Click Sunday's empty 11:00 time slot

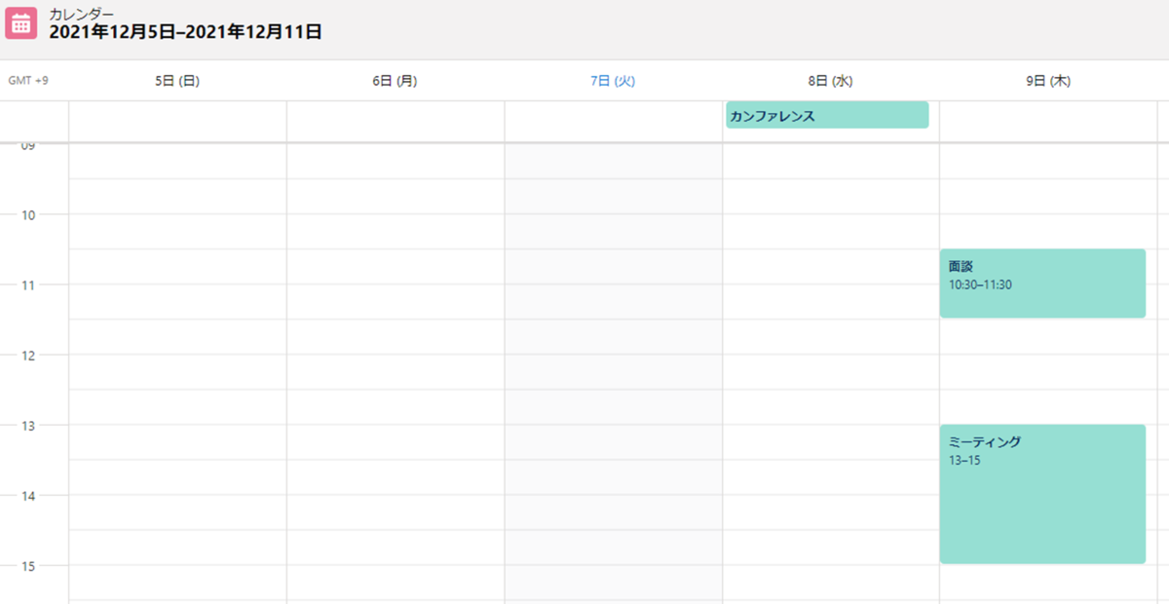(176, 320)
